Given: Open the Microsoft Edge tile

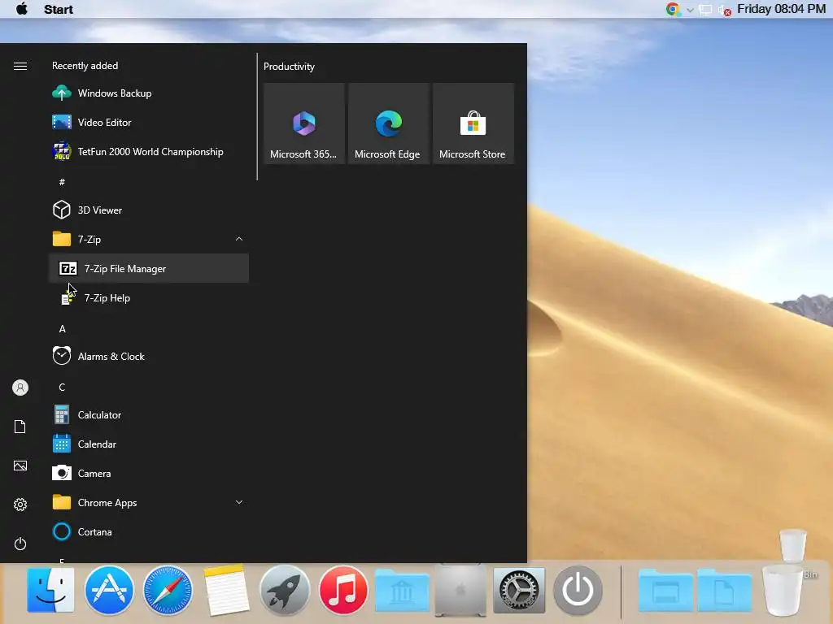Looking at the screenshot, I should click(x=388, y=123).
